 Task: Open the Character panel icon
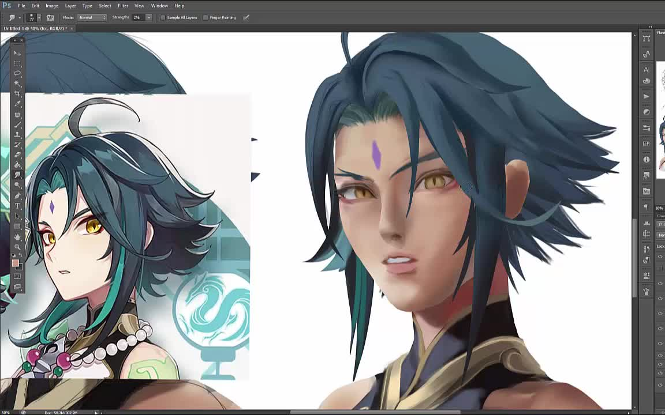tap(647, 69)
